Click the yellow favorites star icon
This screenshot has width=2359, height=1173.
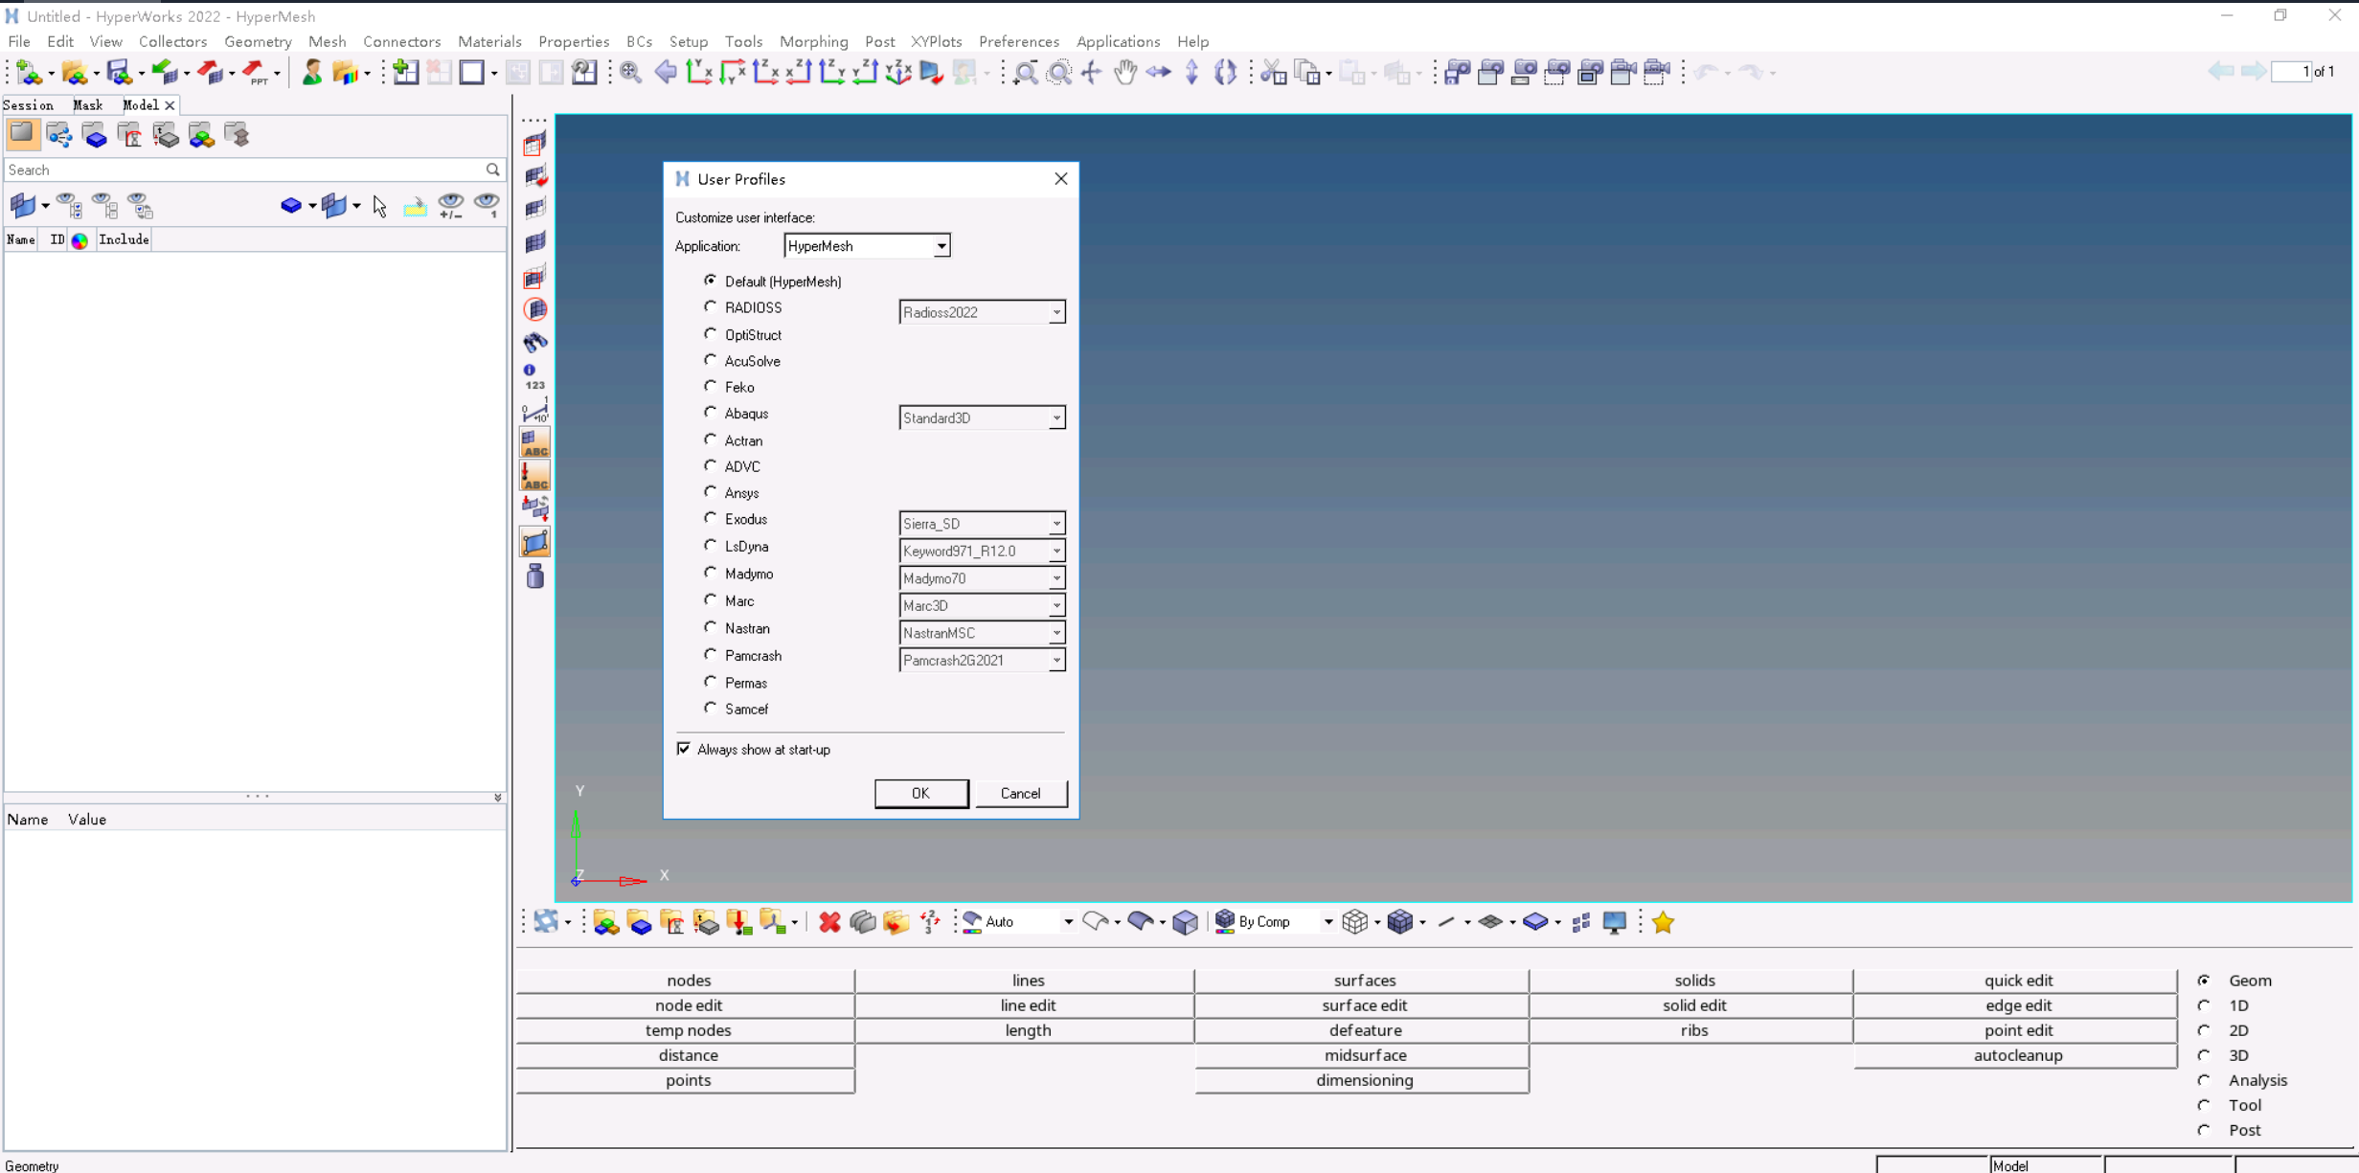tap(1664, 922)
